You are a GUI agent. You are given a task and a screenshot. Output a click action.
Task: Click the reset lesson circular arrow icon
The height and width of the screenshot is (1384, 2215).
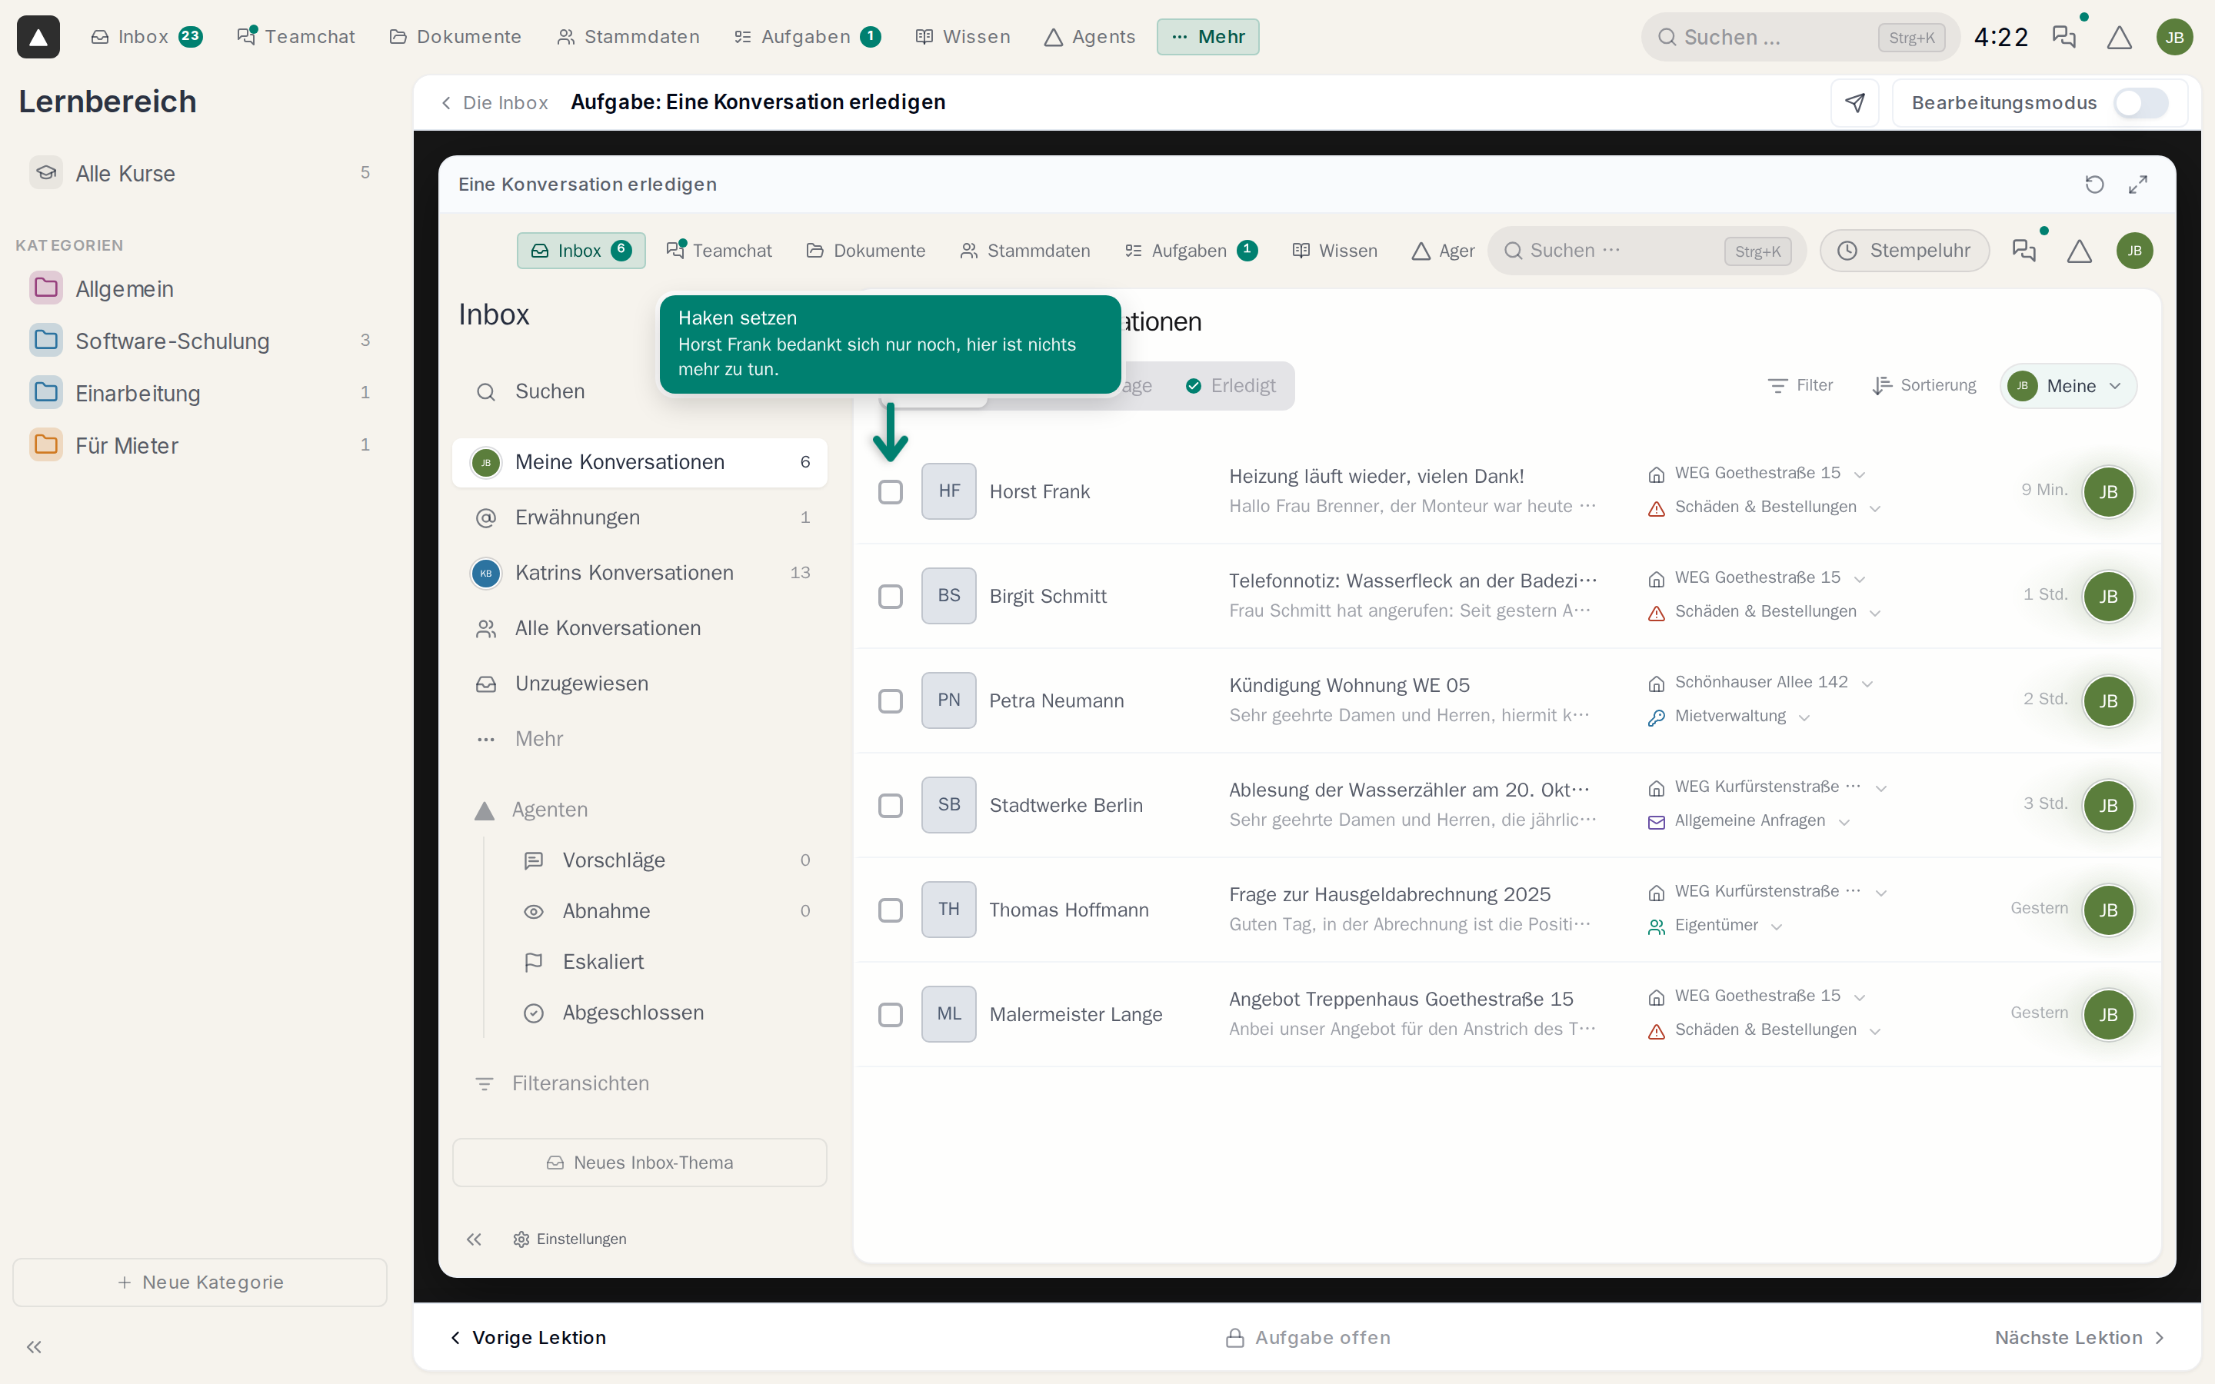[2094, 185]
